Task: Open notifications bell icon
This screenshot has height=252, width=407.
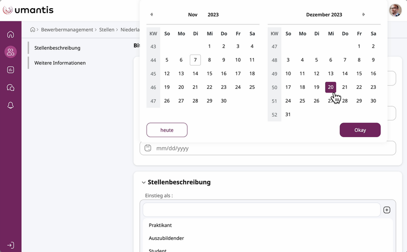Action: pos(11,105)
